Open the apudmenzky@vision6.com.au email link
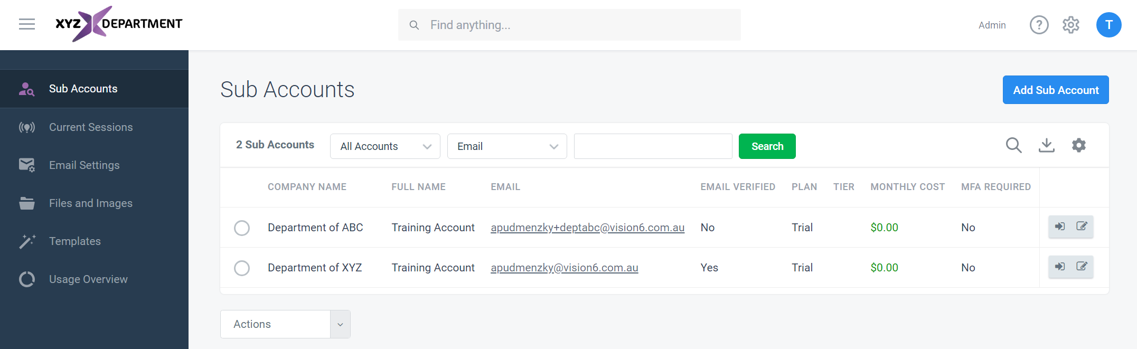The width and height of the screenshot is (1137, 349). click(x=565, y=268)
